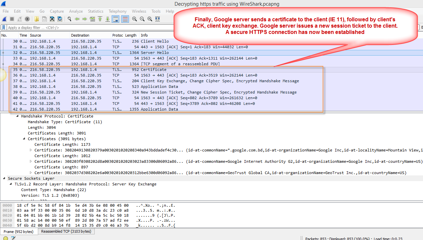Go to specified packet icon
The image size is (423, 240).
pyautogui.click(x=92, y=19)
